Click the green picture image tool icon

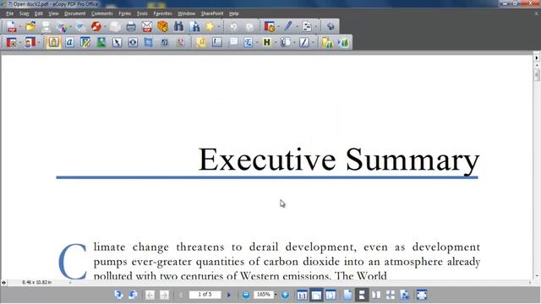coord(101,42)
